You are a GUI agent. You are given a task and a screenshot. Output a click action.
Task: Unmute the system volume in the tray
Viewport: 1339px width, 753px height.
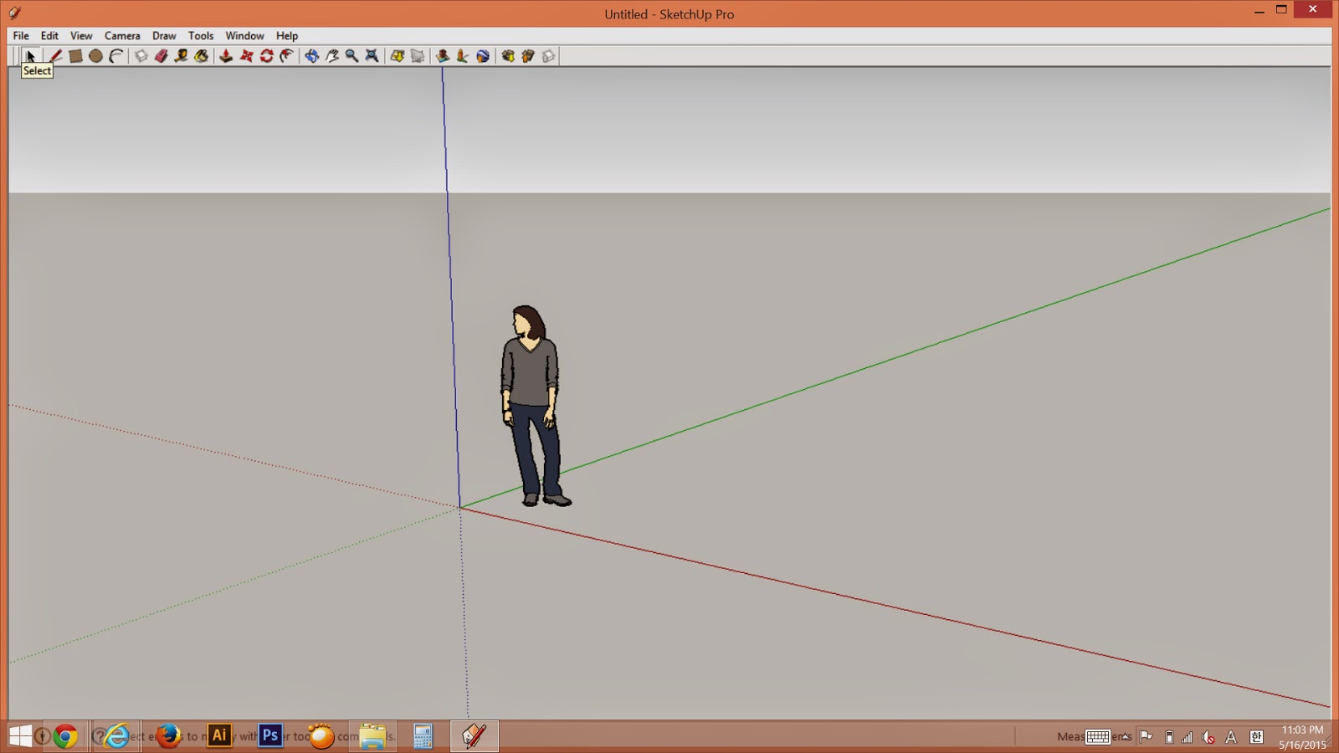coord(1208,736)
